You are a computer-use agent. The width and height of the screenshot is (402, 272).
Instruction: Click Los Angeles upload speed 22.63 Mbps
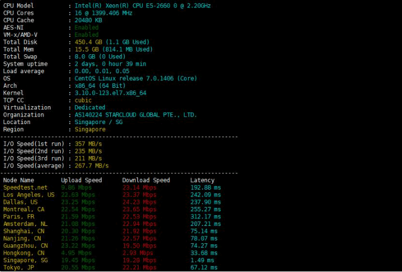pos(78,195)
